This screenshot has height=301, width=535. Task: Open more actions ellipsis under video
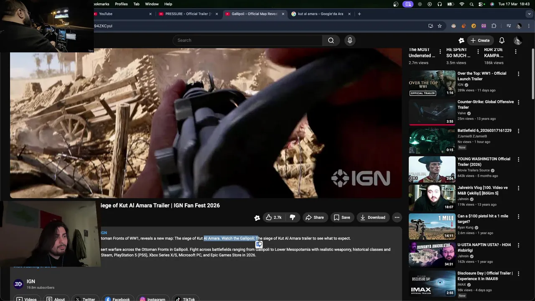pos(397,217)
